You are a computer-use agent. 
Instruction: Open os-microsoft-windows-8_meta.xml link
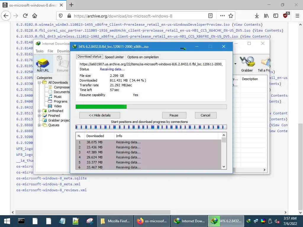(x=48, y=184)
